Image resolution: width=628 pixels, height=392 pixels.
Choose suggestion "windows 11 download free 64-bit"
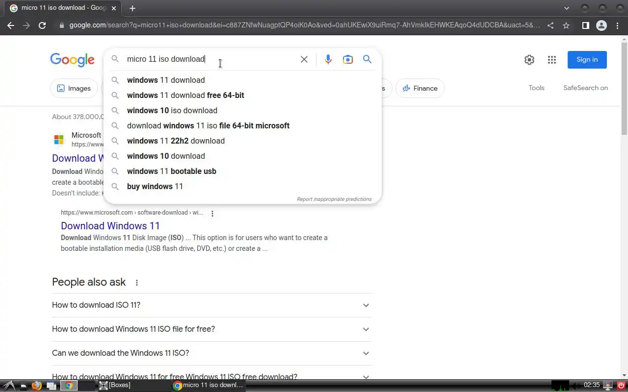click(242, 96)
